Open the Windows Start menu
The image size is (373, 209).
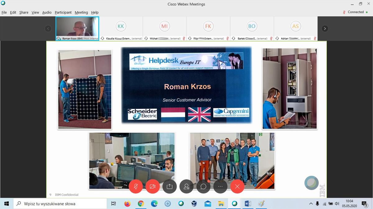pyautogui.click(x=6, y=204)
